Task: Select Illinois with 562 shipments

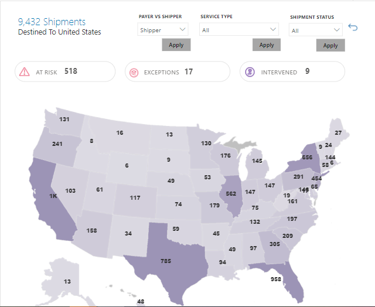Action: pyautogui.click(x=231, y=194)
